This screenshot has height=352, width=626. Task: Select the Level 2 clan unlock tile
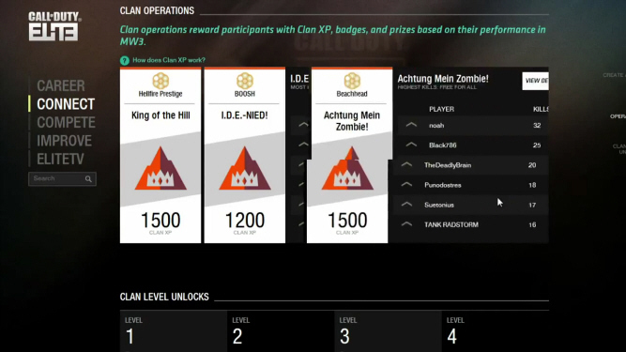[281, 331]
